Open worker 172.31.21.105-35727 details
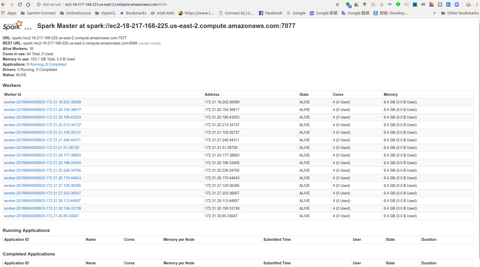Image resolution: width=480 pixels, height=267 pixels. point(43,132)
